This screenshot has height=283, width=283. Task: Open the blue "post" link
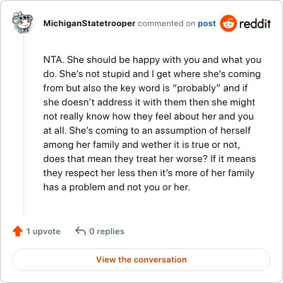point(207,23)
